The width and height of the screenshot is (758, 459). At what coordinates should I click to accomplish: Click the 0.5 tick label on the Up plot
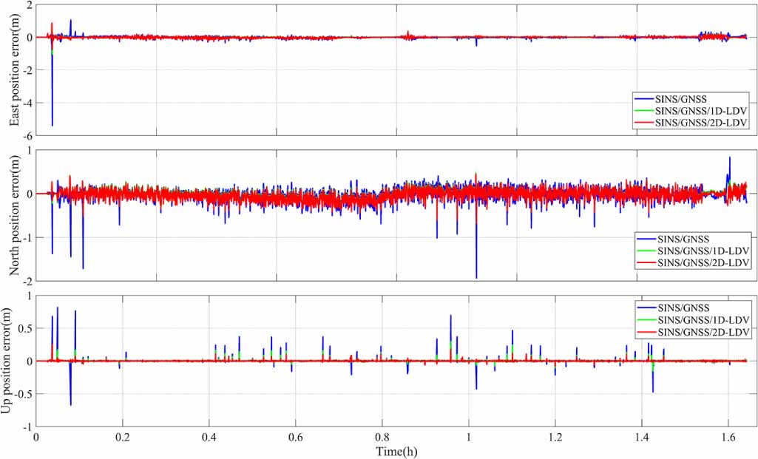[23, 328]
